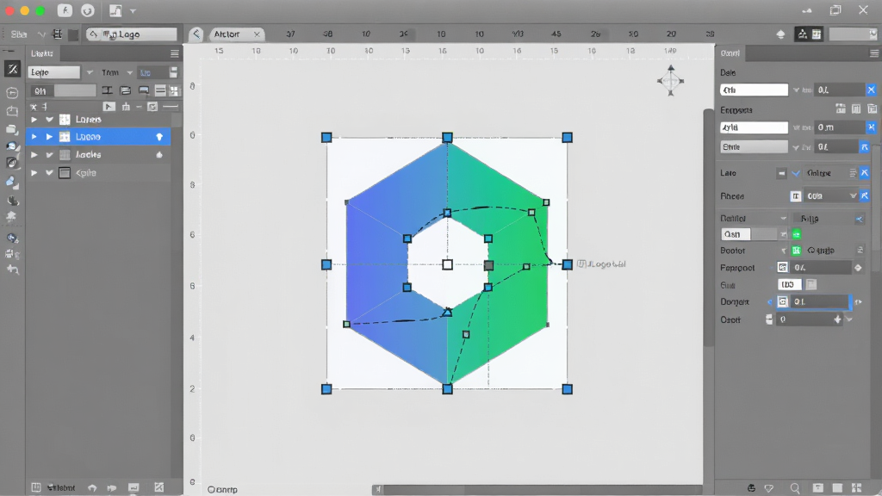Click the magnifier icon below the right panel

[795, 488]
